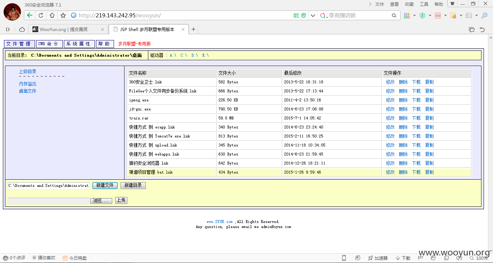Go back using the green back arrow

coord(30,16)
